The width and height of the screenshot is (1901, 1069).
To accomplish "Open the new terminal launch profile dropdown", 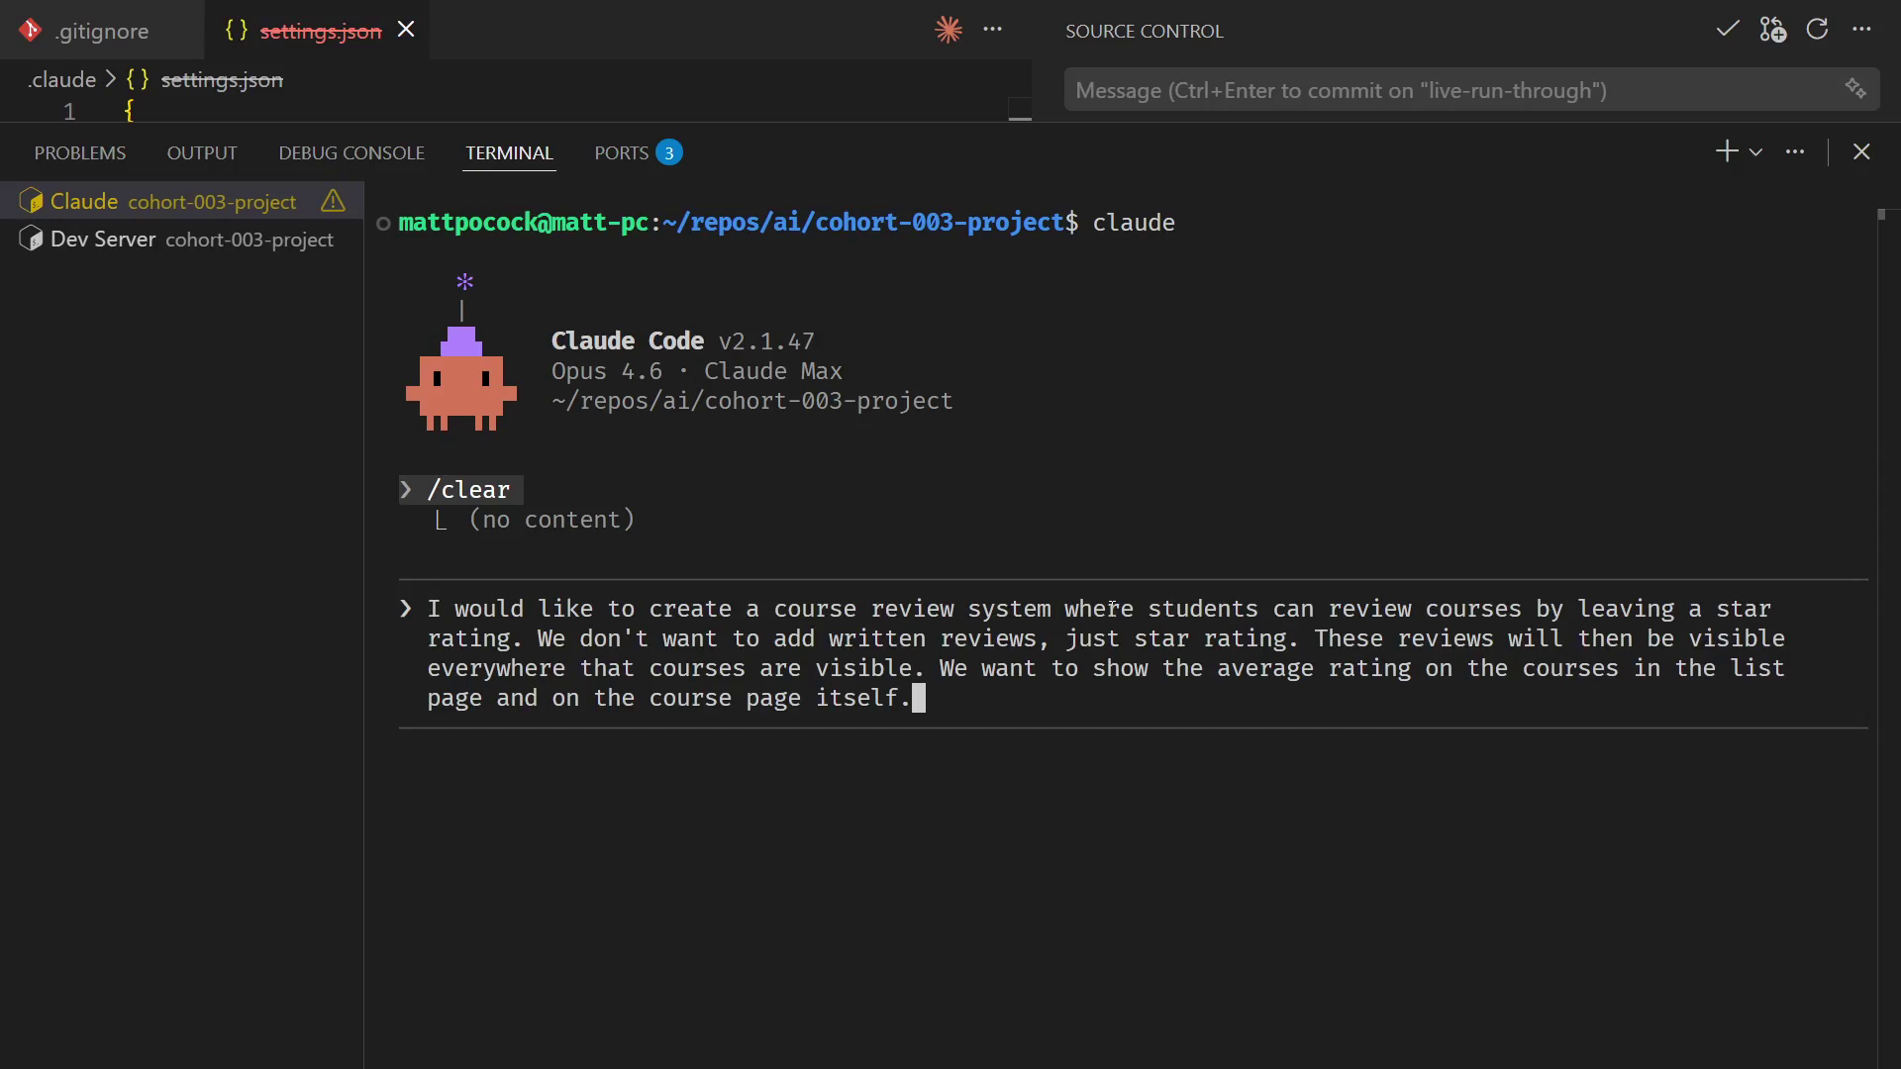I will tap(1755, 152).
